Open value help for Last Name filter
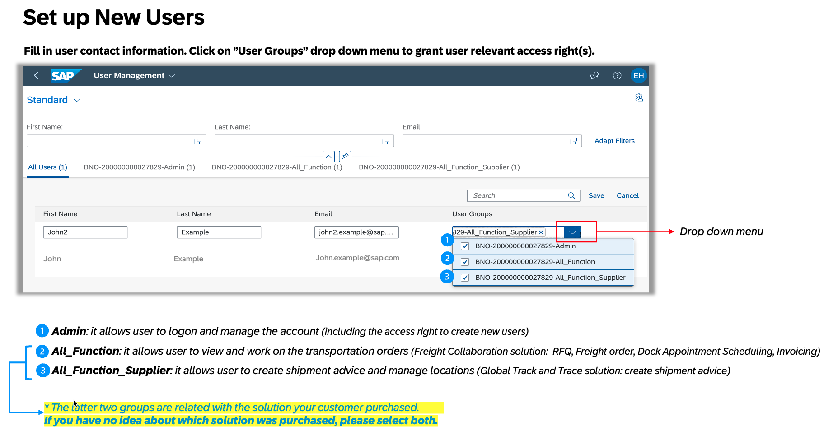Image resolution: width=824 pixels, height=431 pixels. [x=385, y=141]
